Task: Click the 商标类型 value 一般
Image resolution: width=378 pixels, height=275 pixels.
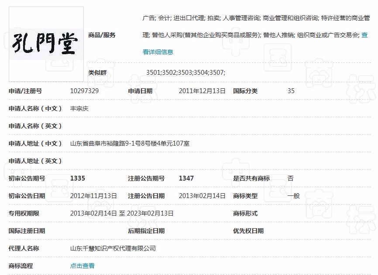Action: 294,196
